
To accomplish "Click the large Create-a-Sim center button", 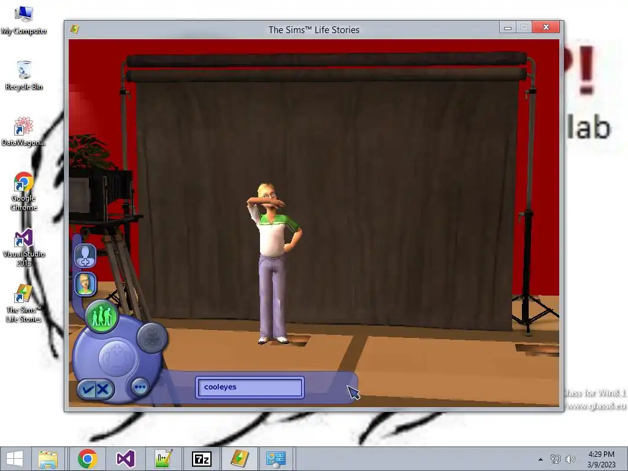I will pyautogui.click(x=117, y=358).
